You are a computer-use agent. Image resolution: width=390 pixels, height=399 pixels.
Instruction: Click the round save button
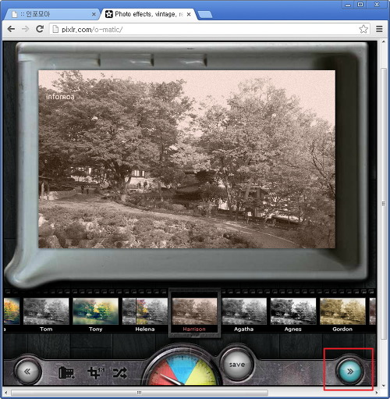coord(237,365)
